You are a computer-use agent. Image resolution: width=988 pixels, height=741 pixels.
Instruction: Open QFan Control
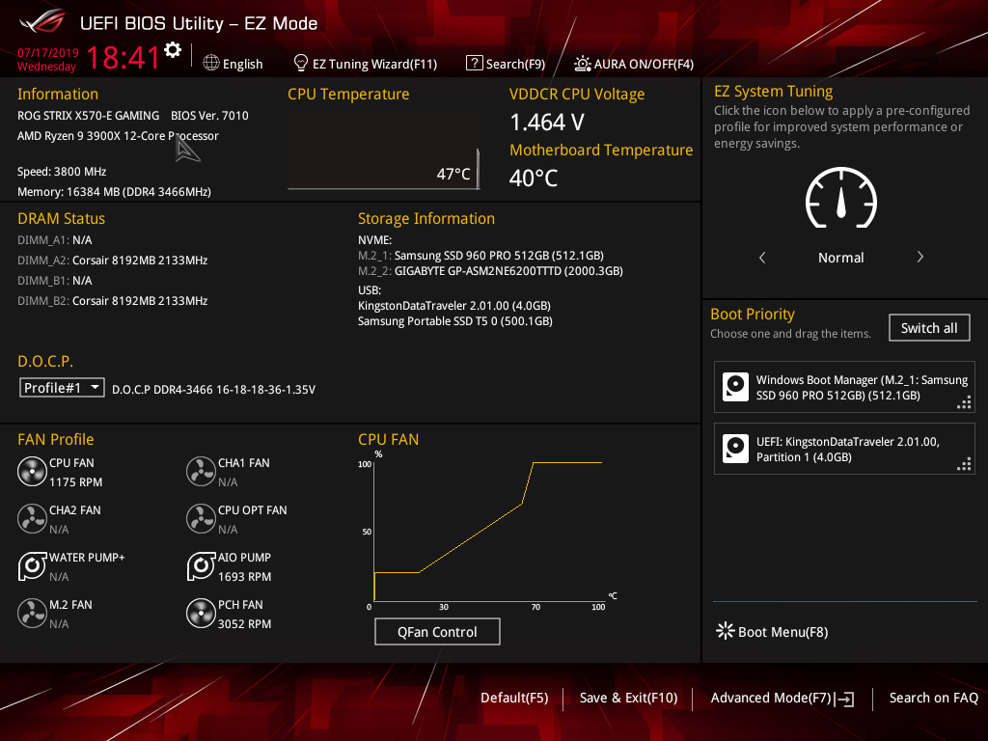(437, 631)
